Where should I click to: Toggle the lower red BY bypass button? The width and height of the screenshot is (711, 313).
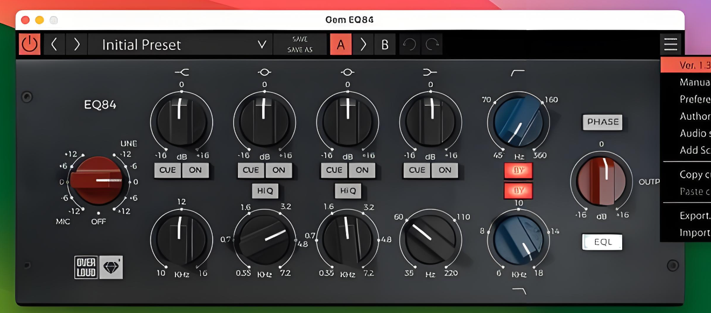point(518,191)
